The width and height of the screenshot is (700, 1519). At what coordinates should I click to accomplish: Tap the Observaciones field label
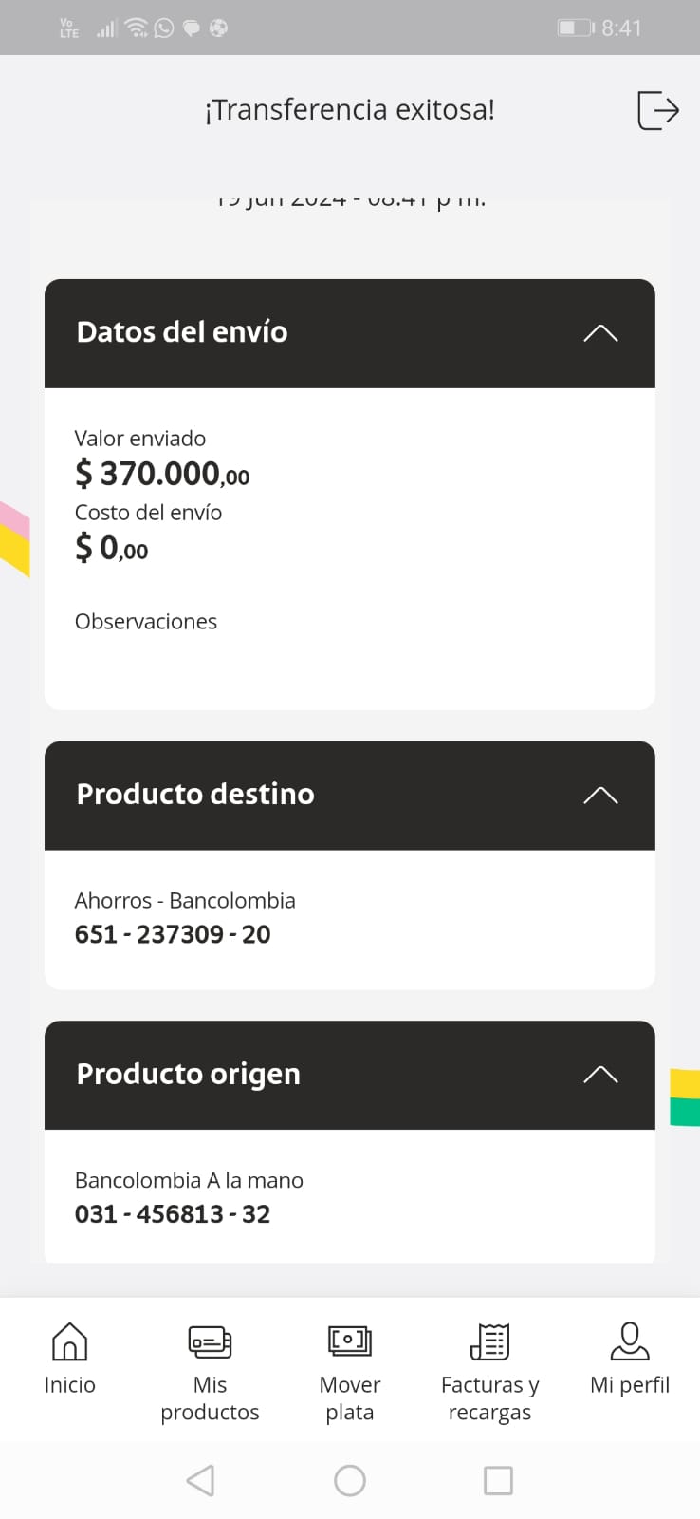coord(146,622)
